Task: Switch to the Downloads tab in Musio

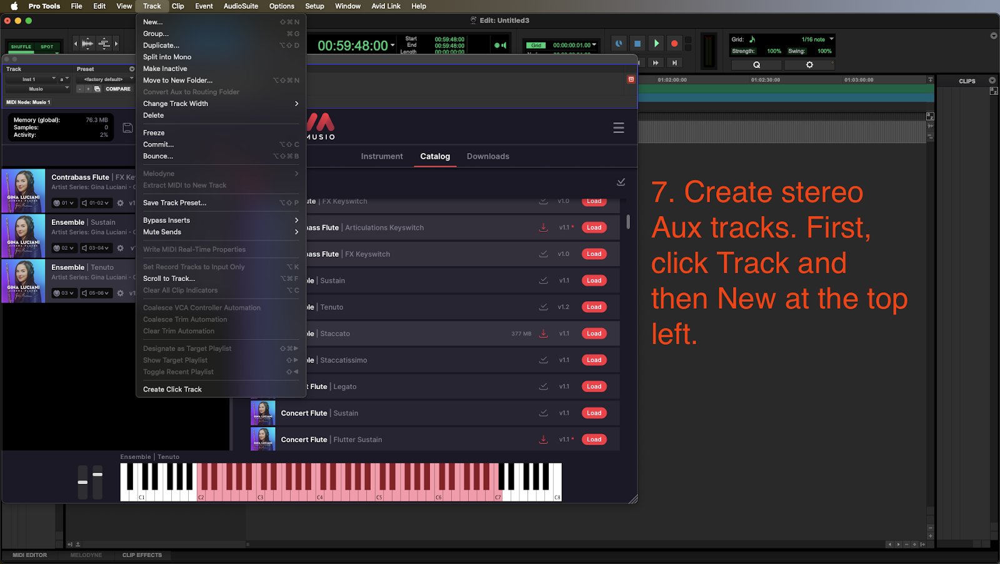Action: click(487, 156)
